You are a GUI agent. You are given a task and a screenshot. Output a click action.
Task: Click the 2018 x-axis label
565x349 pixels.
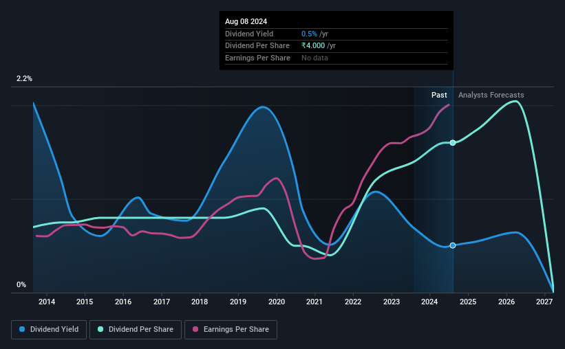200,302
